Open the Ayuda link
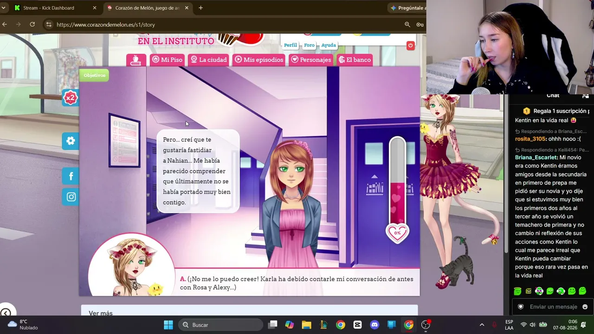 (329, 45)
